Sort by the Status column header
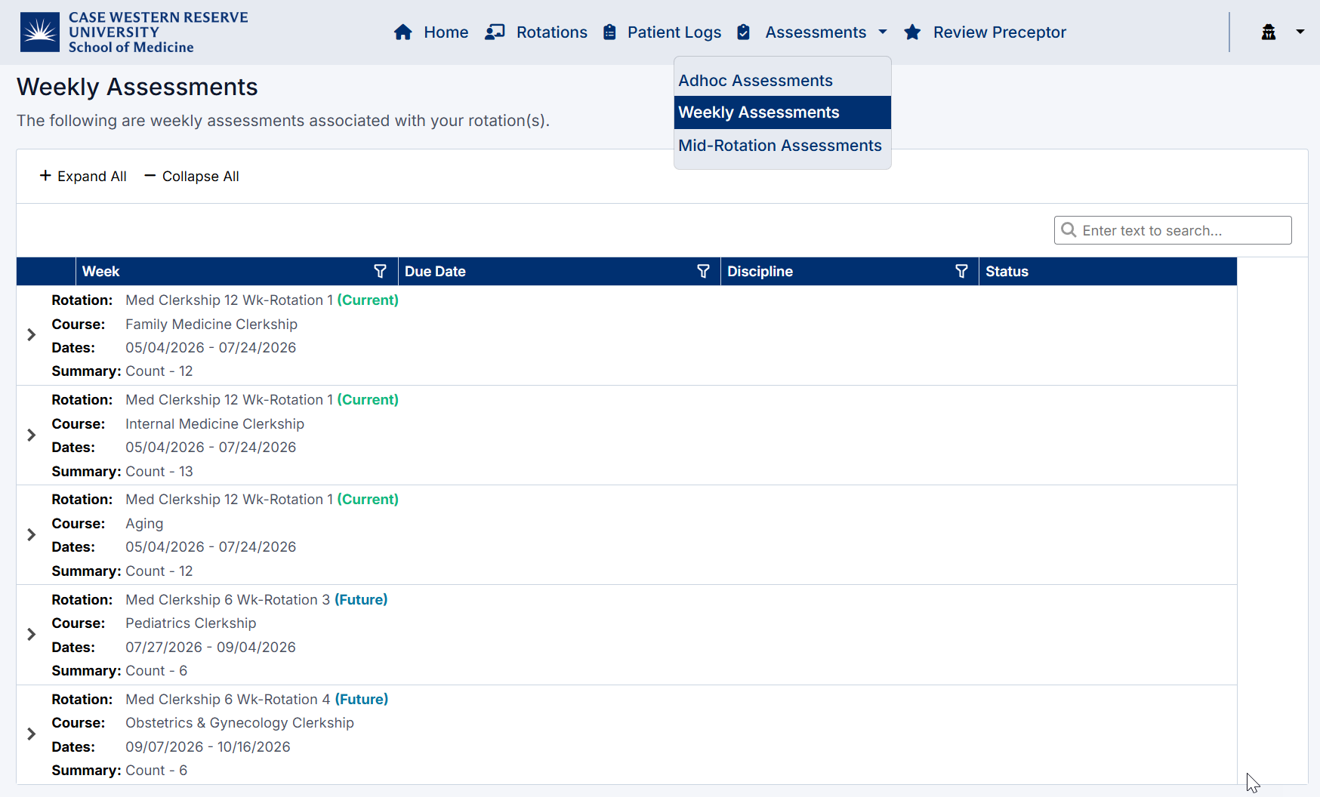Viewport: 1320px width, 797px height. [x=1007, y=272]
